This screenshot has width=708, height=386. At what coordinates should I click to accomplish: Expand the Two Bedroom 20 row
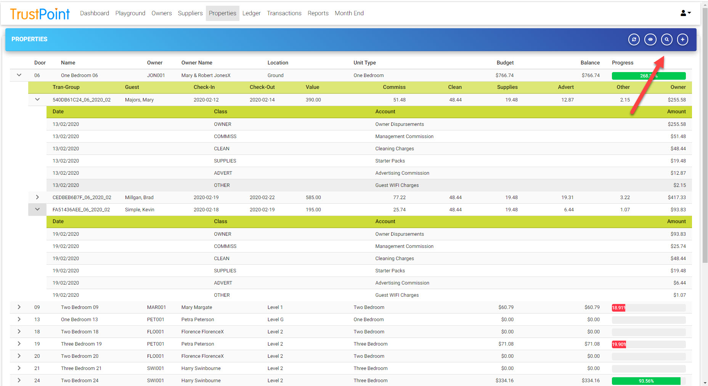pyautogui.click(x=19, y=356)
